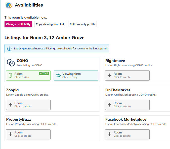
Task: Copy the viewing form link
Action: pyautogui.click(x=50, y=24)
